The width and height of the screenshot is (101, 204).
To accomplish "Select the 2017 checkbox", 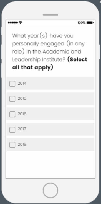I will [x=12, y=130].
